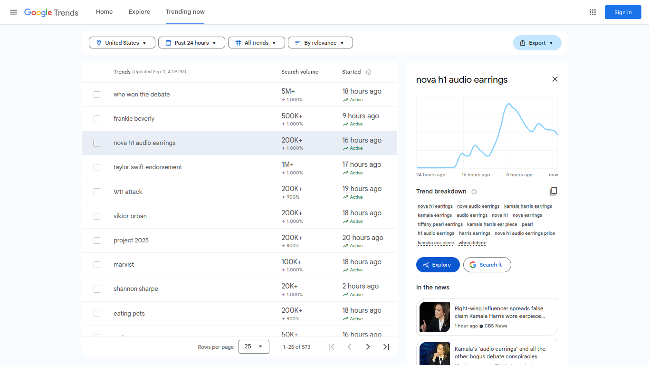The height and width of the screenshot is (365, 649).
Task: Click the 'when debate' term
Action: click(x=472, y=243)
